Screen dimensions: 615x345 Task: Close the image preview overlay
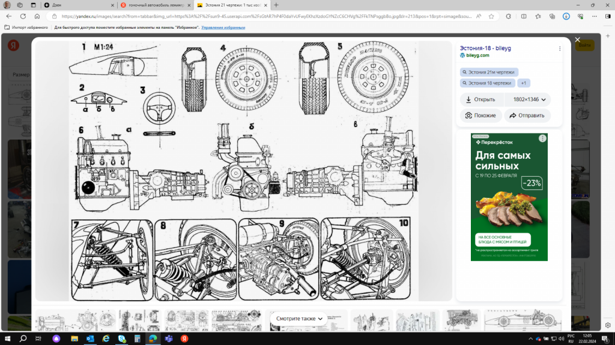(577, 40)
